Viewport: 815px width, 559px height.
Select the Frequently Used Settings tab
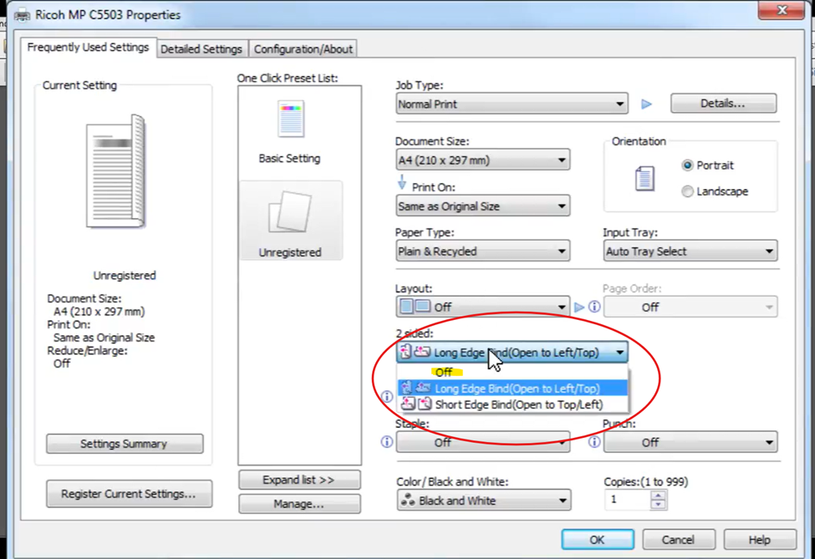tap(88, 48)
